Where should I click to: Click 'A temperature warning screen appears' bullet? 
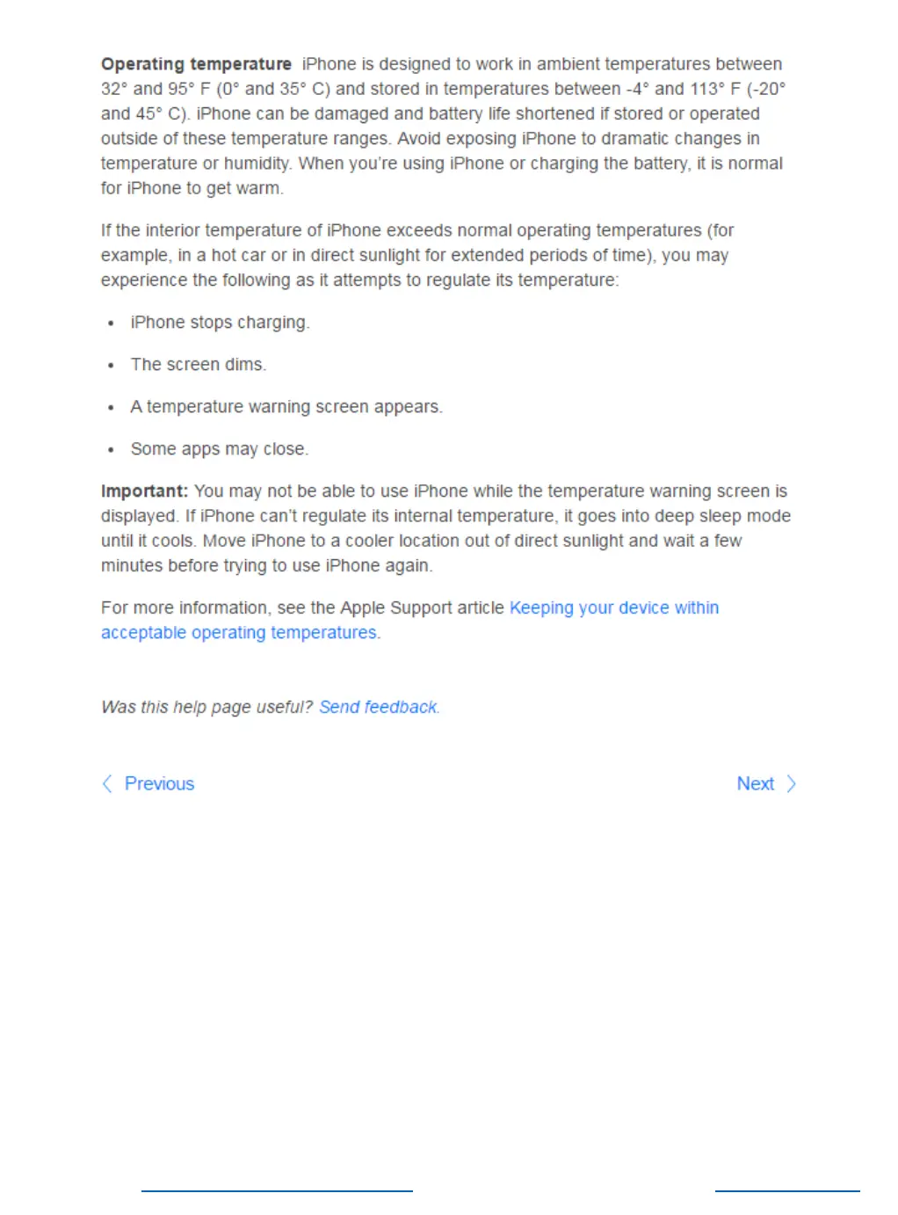286,406
